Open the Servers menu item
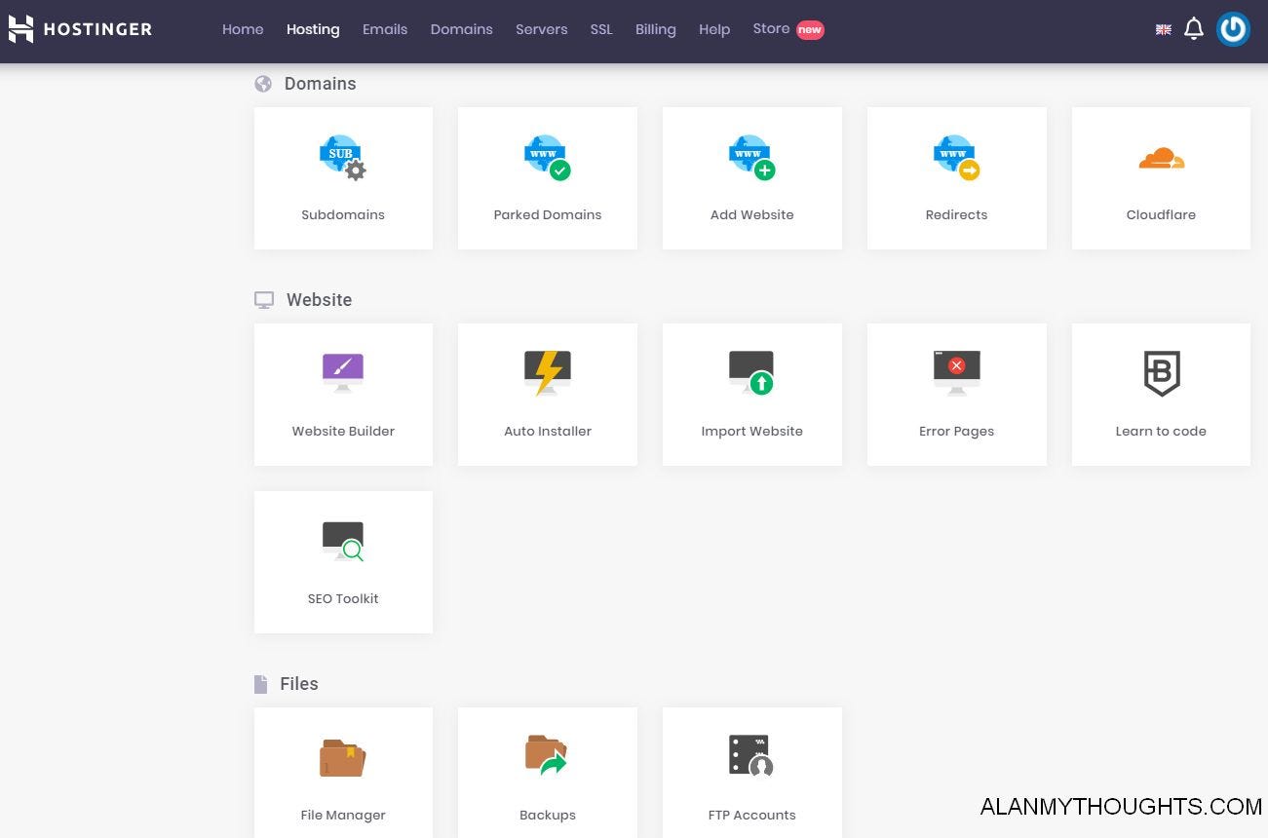This screenshot has width=1268, height=838. [x=542, y=29]
